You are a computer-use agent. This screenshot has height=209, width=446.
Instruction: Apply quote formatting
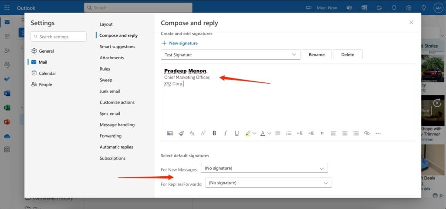[322, 133]
